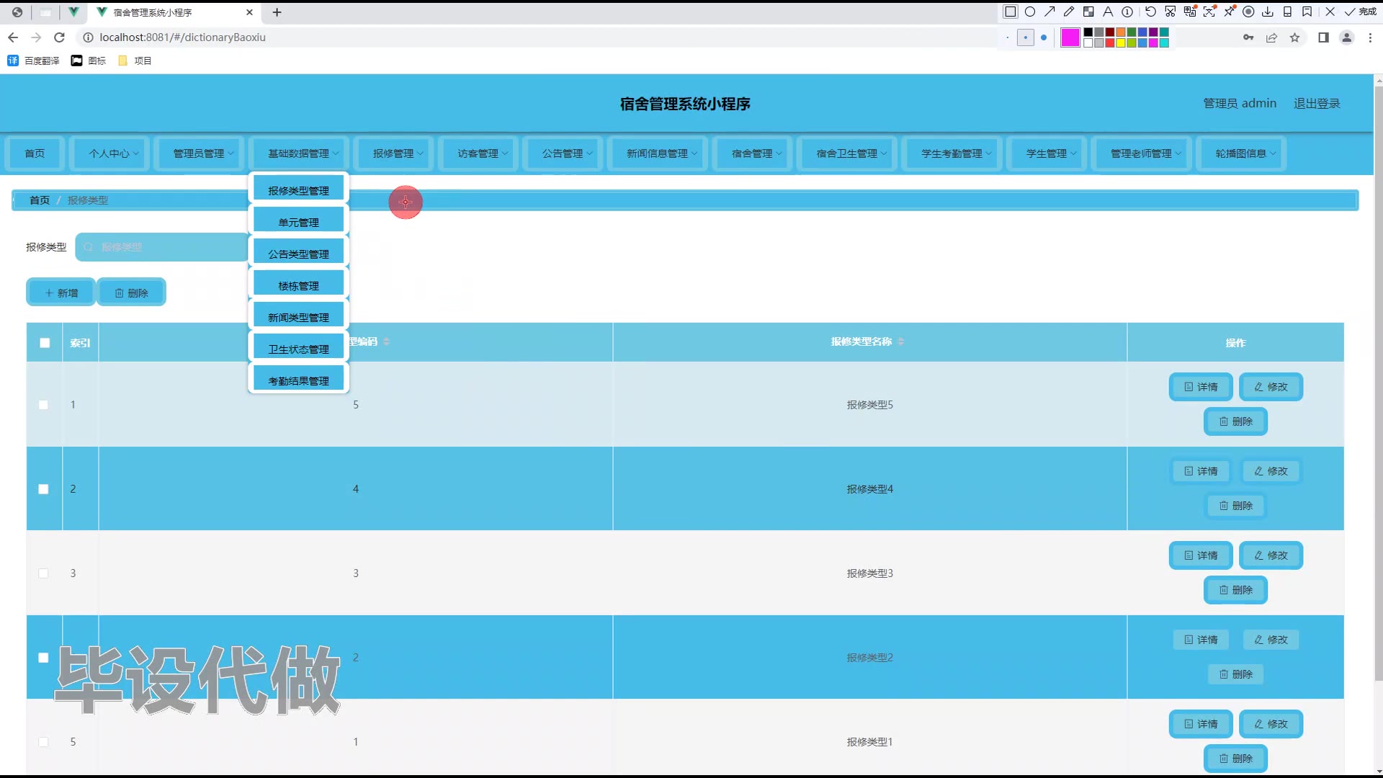Screen dimensions: 1383x778
Task: Toggle the select-all header checkbox
Action: pos(45,343)
